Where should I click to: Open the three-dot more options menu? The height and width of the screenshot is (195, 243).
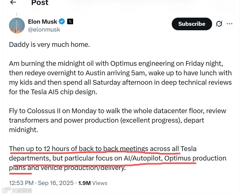[230, 24]
